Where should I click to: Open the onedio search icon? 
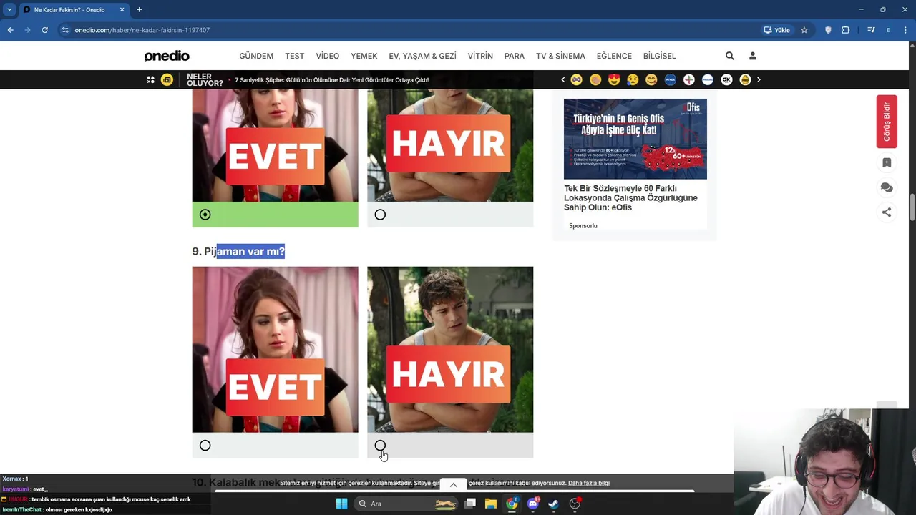[x=729, y=56]
